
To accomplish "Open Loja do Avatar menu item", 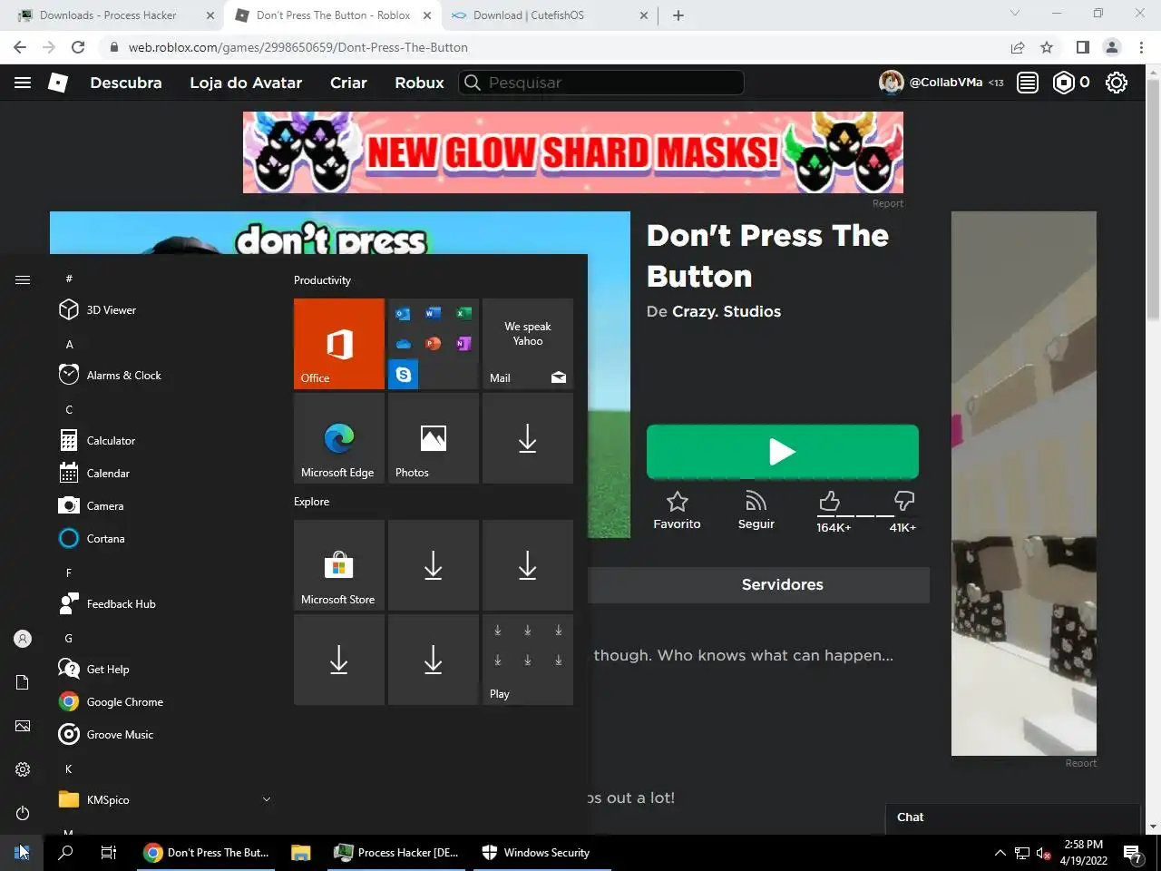I will point(246,83).
